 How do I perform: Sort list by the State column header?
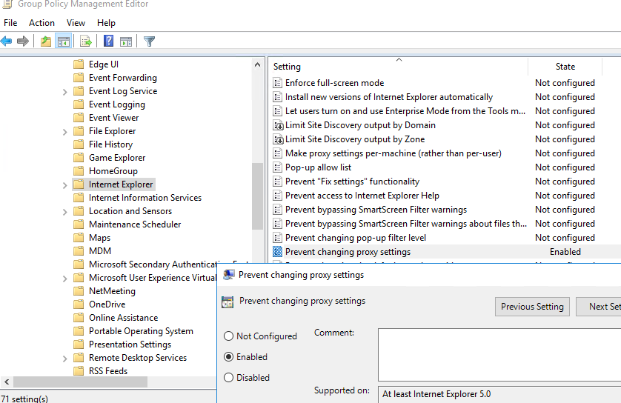click(x=565, y=67)
